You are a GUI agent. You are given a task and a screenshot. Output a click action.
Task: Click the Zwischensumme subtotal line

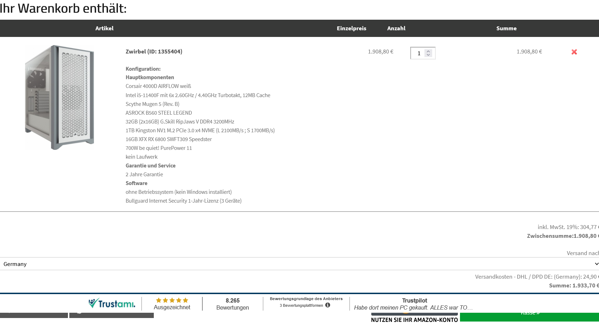pos(563,236)
